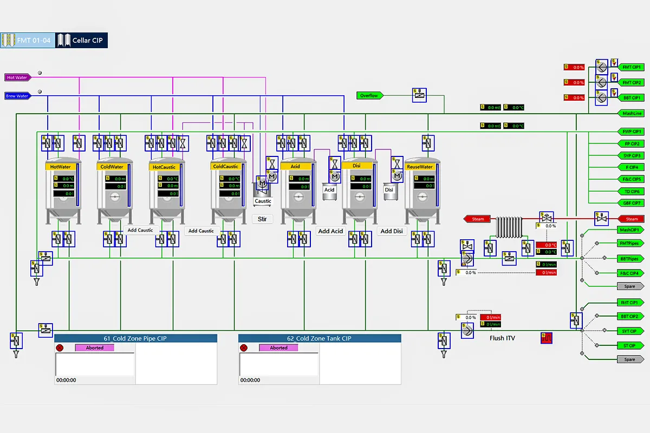650x433 pixels.
Task: Click the ColdCaustic tank name label
Action: point(226,167)
